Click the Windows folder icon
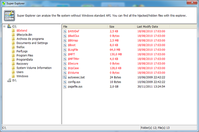 click(13, 76)
